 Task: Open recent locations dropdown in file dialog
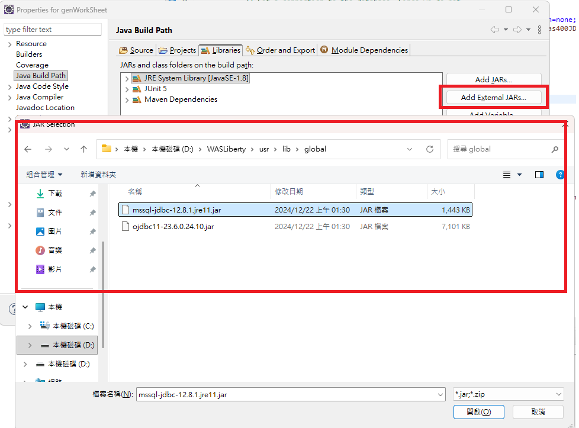point(66,149)
